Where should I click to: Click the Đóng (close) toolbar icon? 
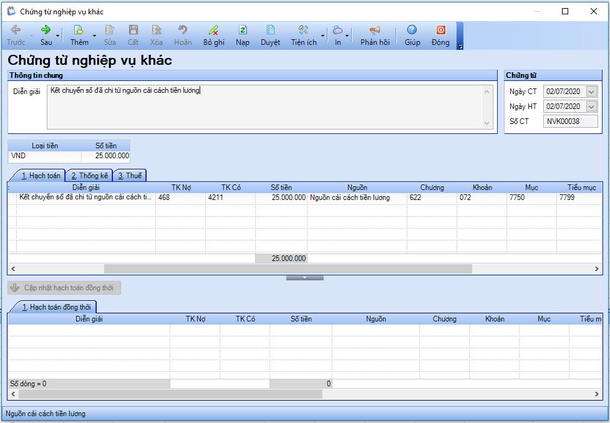440,30
